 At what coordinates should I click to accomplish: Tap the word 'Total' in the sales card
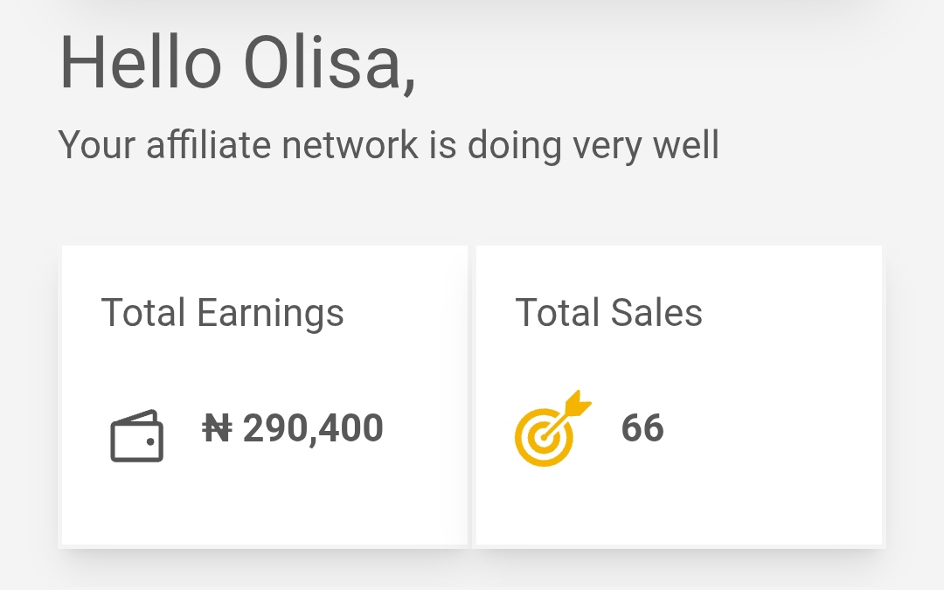click(x=558, y=313)
